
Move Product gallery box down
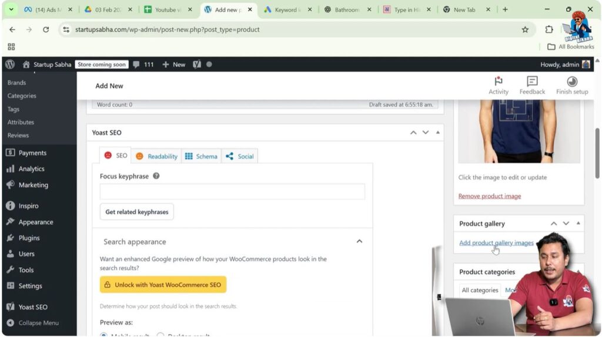(x=566, y=224)
